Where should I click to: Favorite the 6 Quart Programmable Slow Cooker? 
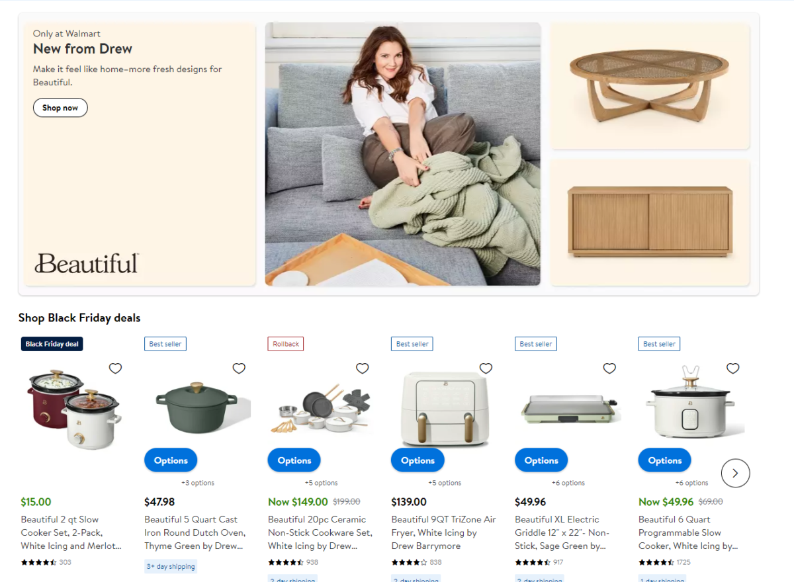(732, 368)
